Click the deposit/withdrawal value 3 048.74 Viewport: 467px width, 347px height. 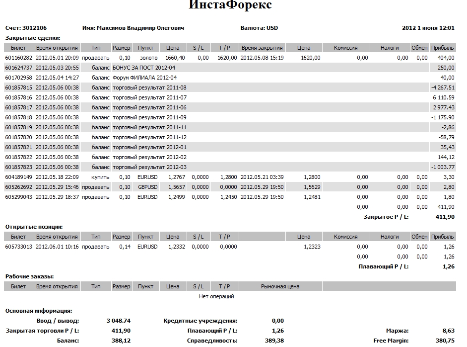119,321
